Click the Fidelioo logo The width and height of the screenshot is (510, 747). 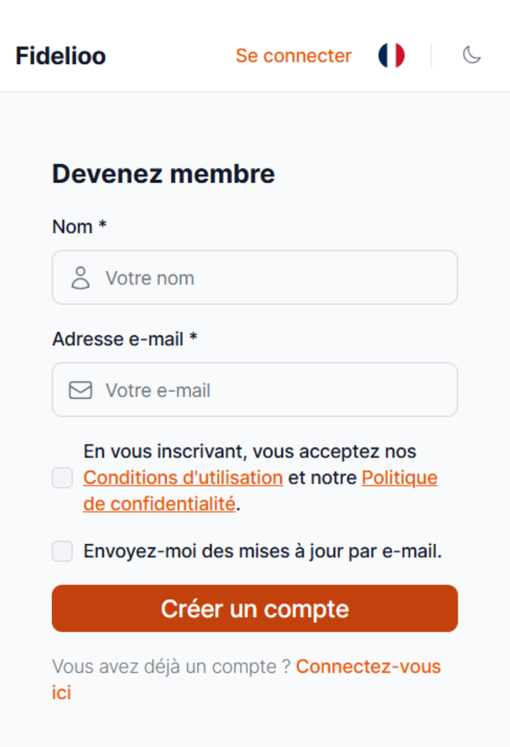point(60,56)
